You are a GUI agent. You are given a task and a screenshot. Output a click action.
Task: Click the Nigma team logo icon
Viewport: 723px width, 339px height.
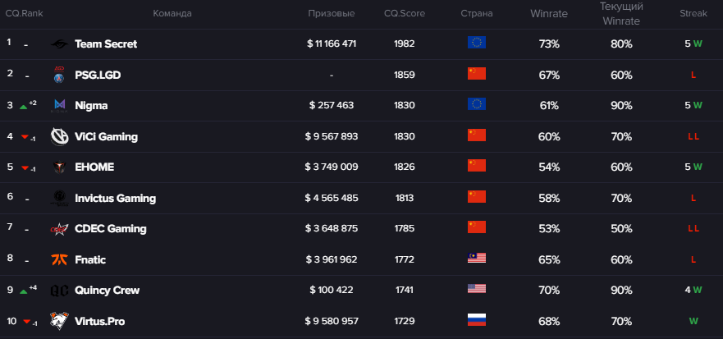(60, 105)
